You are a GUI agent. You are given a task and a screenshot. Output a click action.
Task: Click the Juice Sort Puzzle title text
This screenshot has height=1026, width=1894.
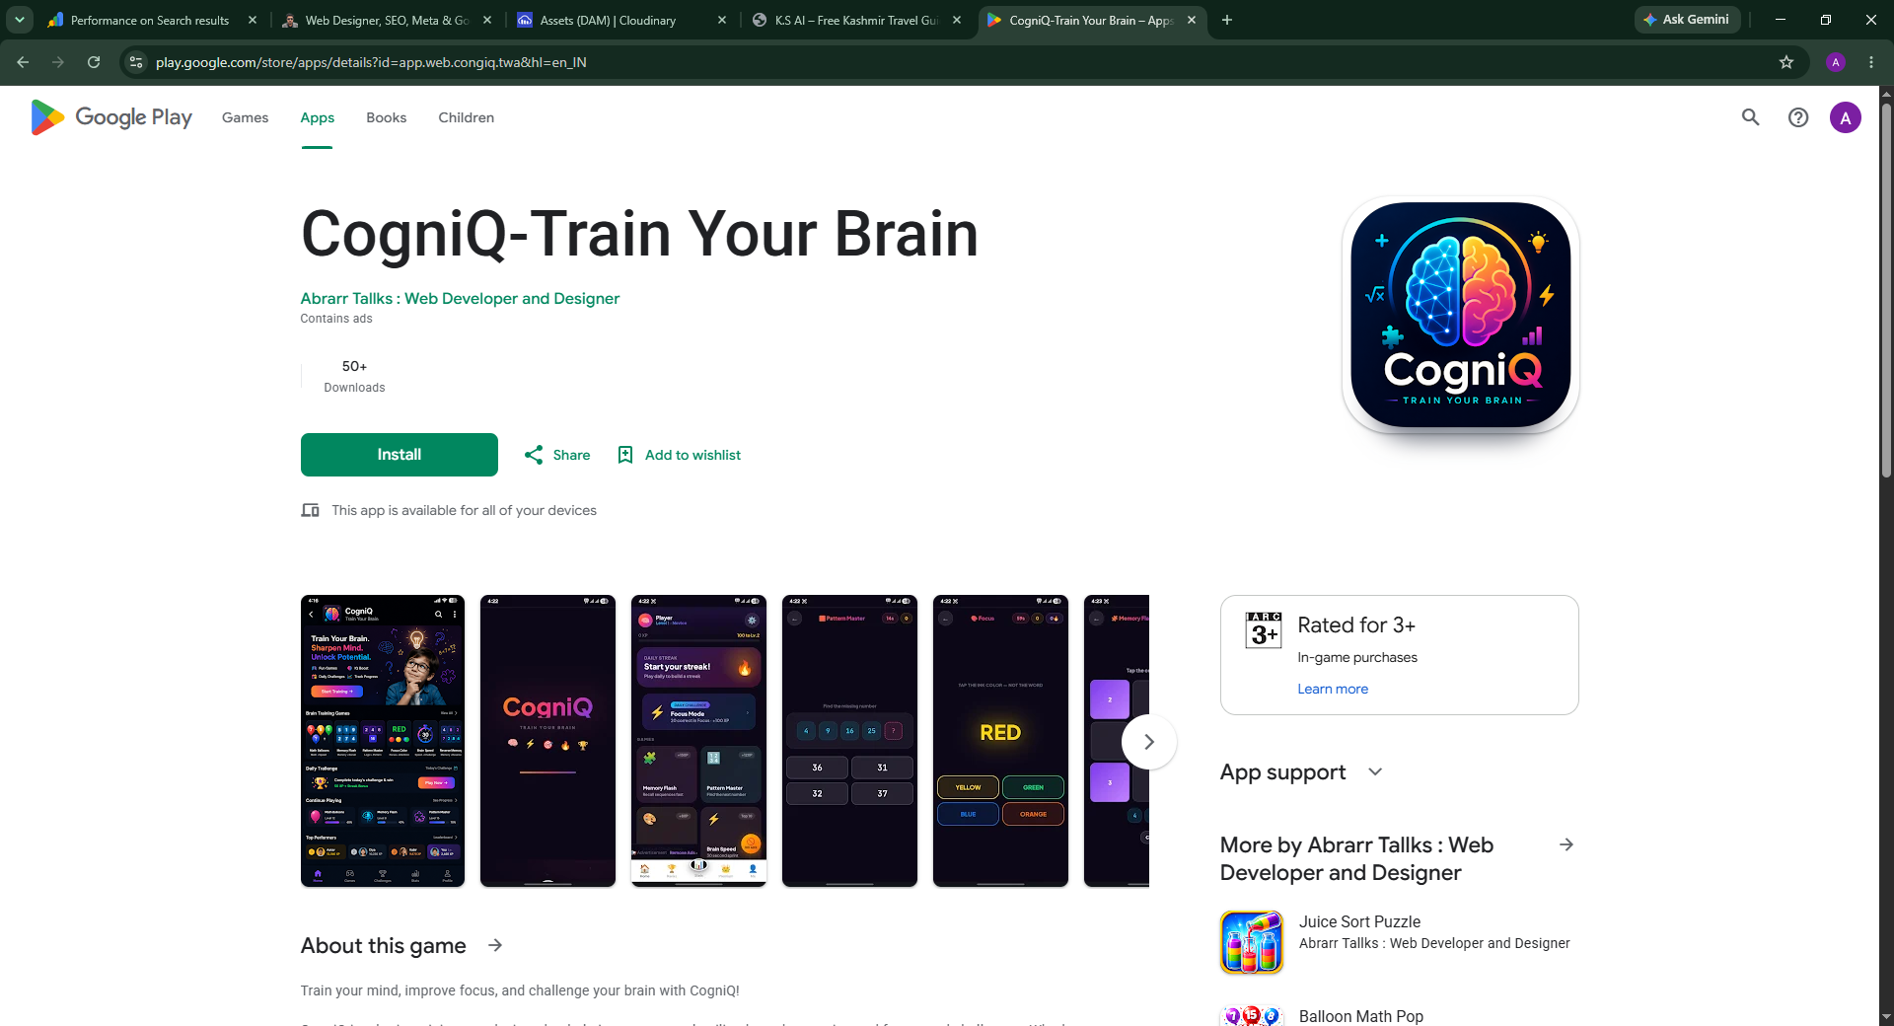(1359, 921)
